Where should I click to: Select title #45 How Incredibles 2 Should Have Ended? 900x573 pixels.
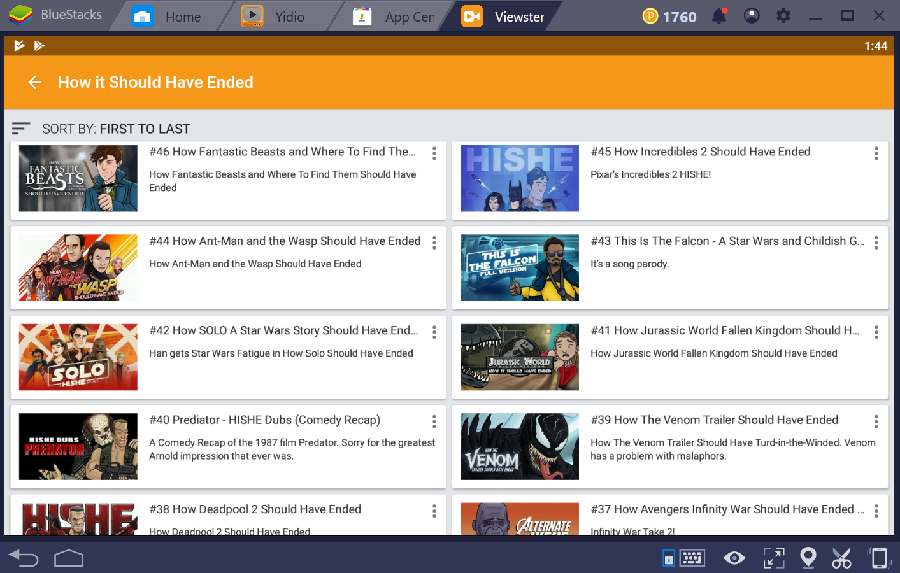[701, 152]
